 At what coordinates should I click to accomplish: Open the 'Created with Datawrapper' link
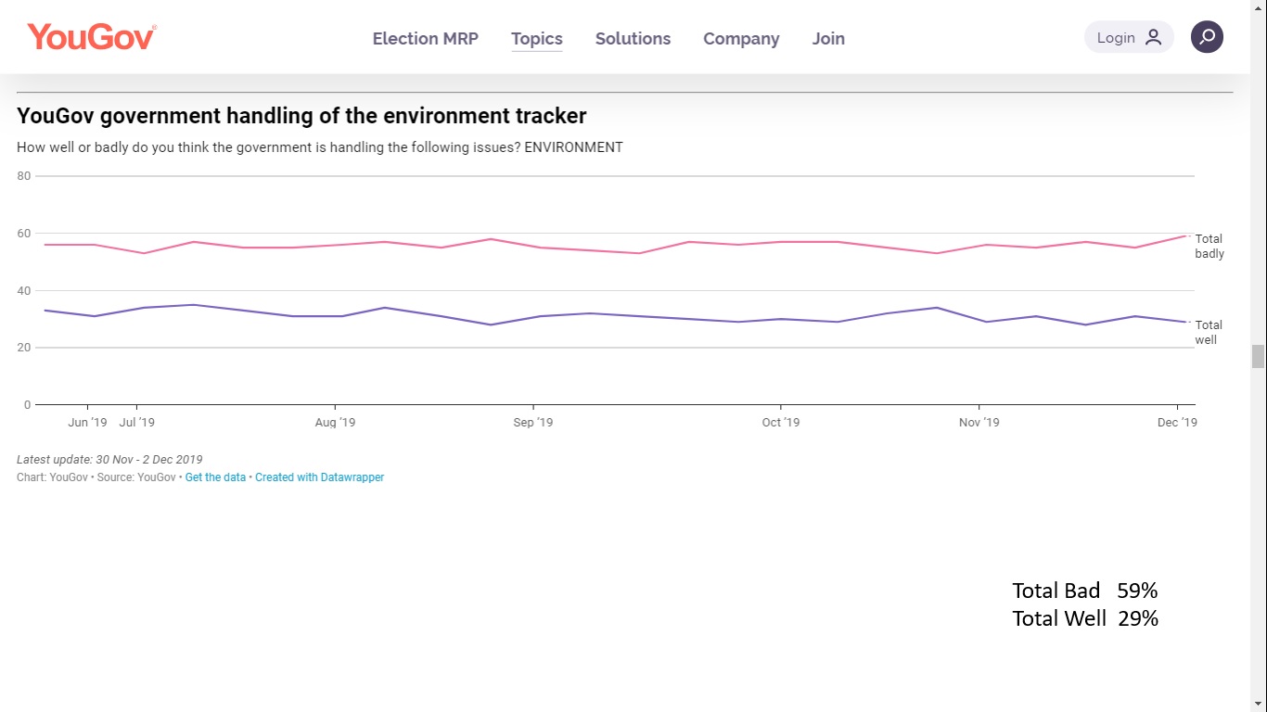(319, 477)
